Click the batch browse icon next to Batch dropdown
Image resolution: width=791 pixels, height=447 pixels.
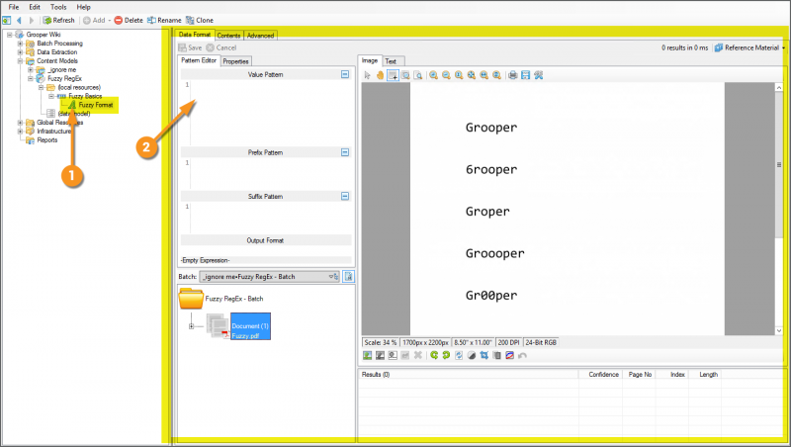(349, 277)
